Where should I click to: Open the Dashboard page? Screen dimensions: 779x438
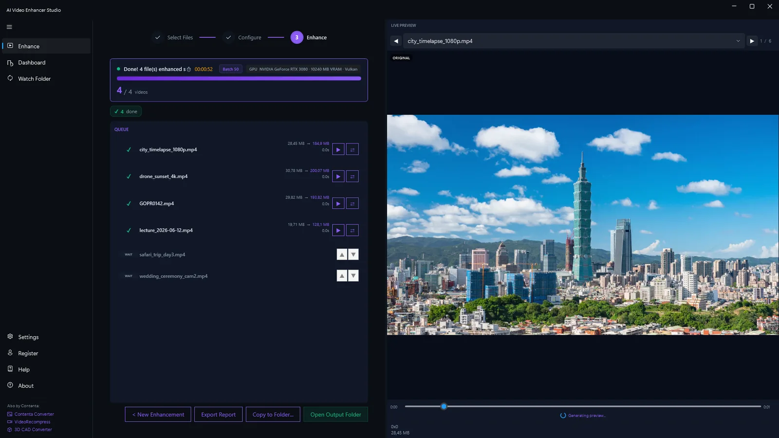(46, 62)
